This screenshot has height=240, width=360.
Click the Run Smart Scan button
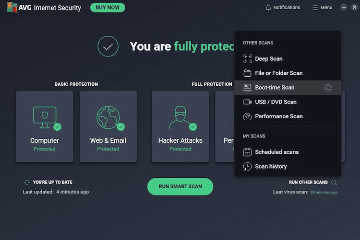coord(180,187)
